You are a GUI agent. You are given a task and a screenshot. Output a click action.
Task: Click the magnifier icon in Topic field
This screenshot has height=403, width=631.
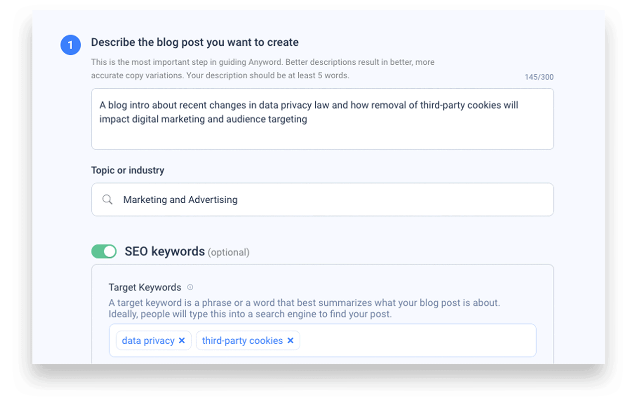[107, 200]
